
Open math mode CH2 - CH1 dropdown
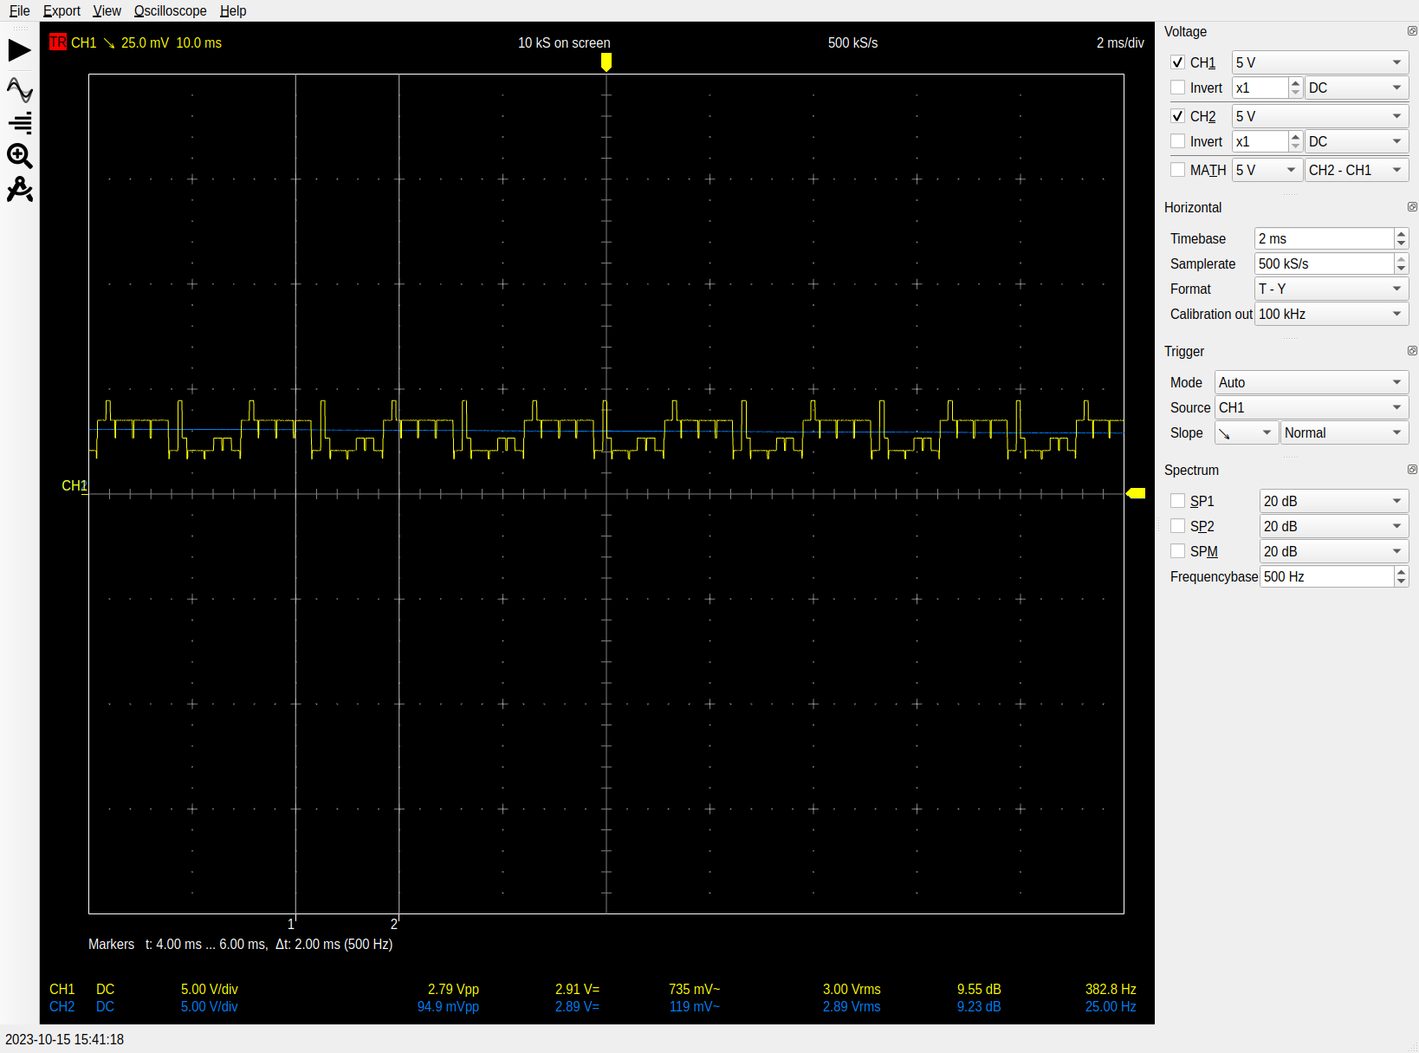click(x=1357, y=170)
